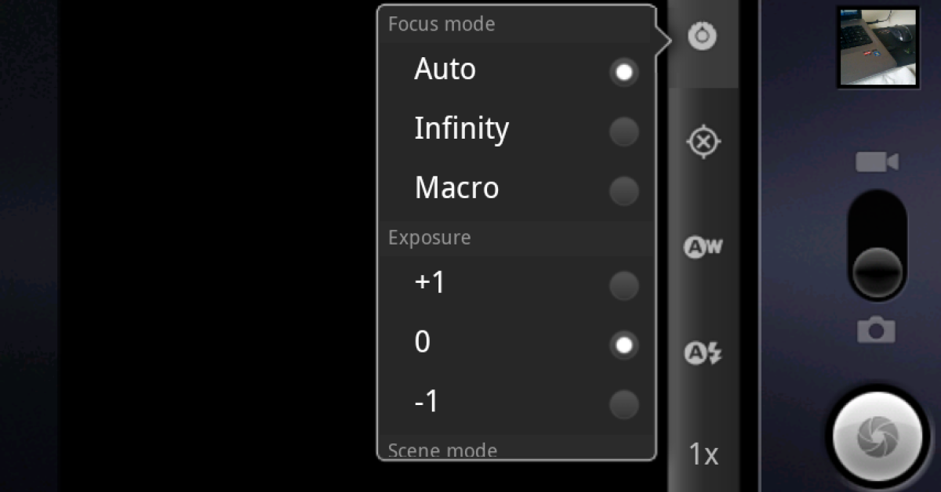Change the auto flash mode
941x492 pixels.
703,354
